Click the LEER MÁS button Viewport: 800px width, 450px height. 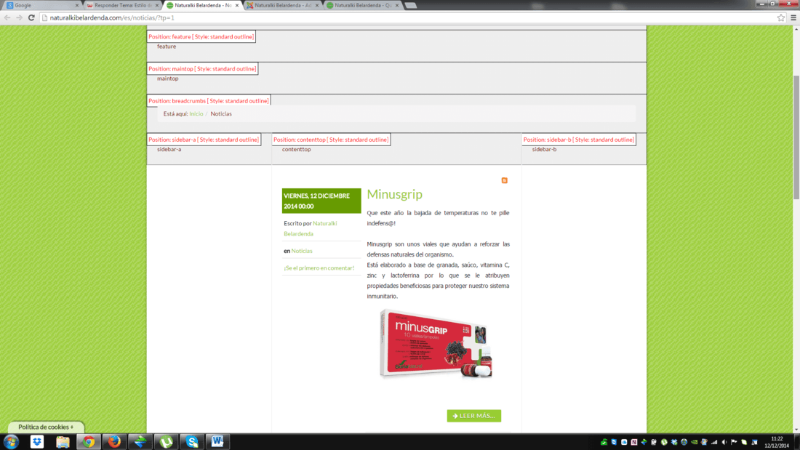pyautogui.click(x=474, y=416)
